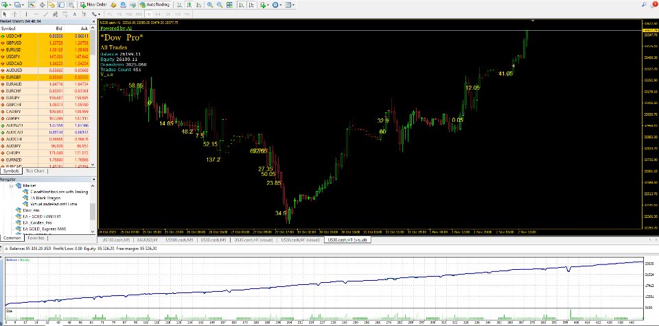
Task: Toggle the AutoTrading button
Action: click(x=154, y=5)
